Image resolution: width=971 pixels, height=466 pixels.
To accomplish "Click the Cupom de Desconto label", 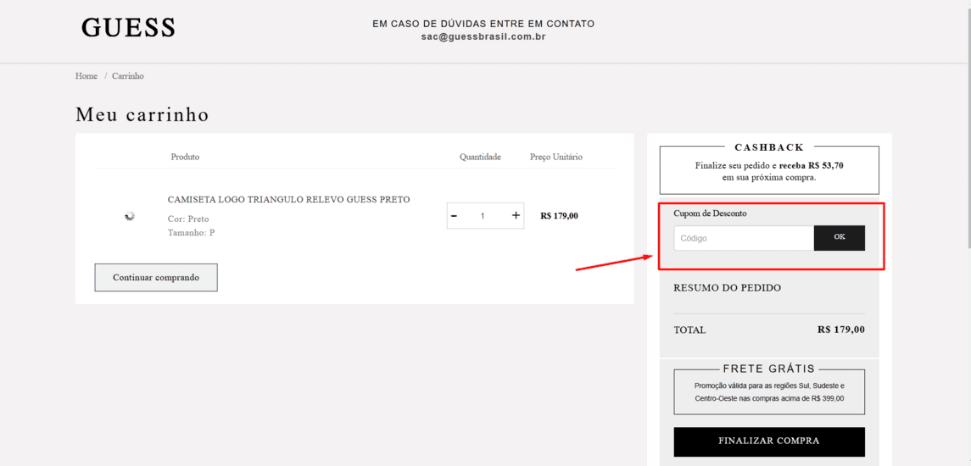I will (x=711, y=213).
